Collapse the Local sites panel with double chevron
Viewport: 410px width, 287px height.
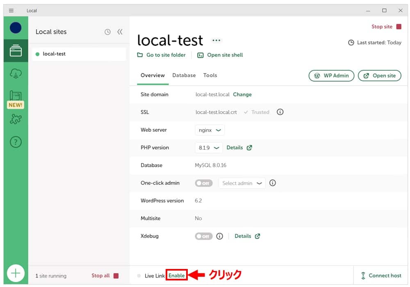[120, 32]
